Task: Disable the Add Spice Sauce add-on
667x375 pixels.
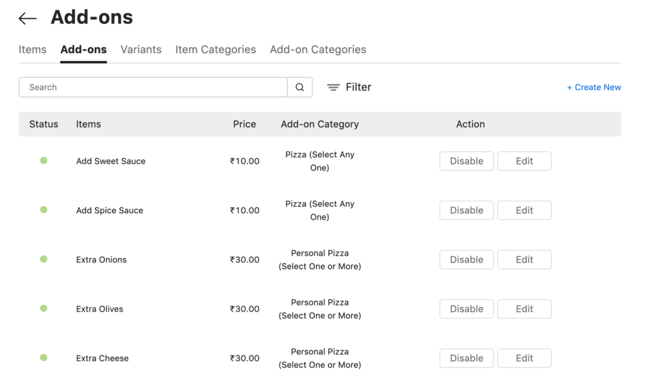Action: pyautogui.click(x=466, y=210)
